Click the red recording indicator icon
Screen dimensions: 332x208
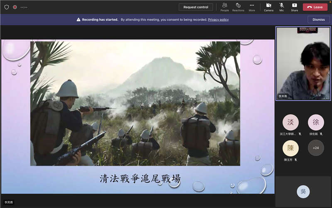coord(15,7)
